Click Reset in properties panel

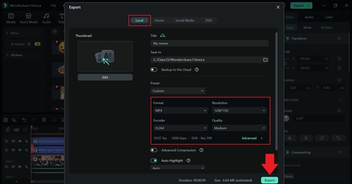point(289,176)
